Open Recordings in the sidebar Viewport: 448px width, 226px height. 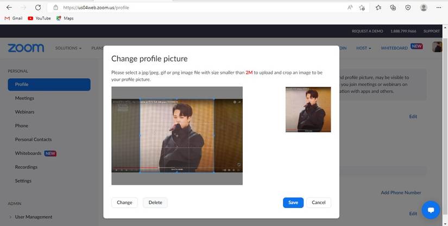(x=26, y=167)
